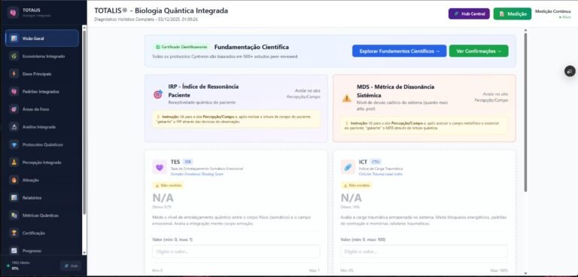Image resolution: width=578 pixels, height=277 pixels.
Task: Click the Diagnóstico Holístico Completo subtitle
Action: tap(146, 19)
